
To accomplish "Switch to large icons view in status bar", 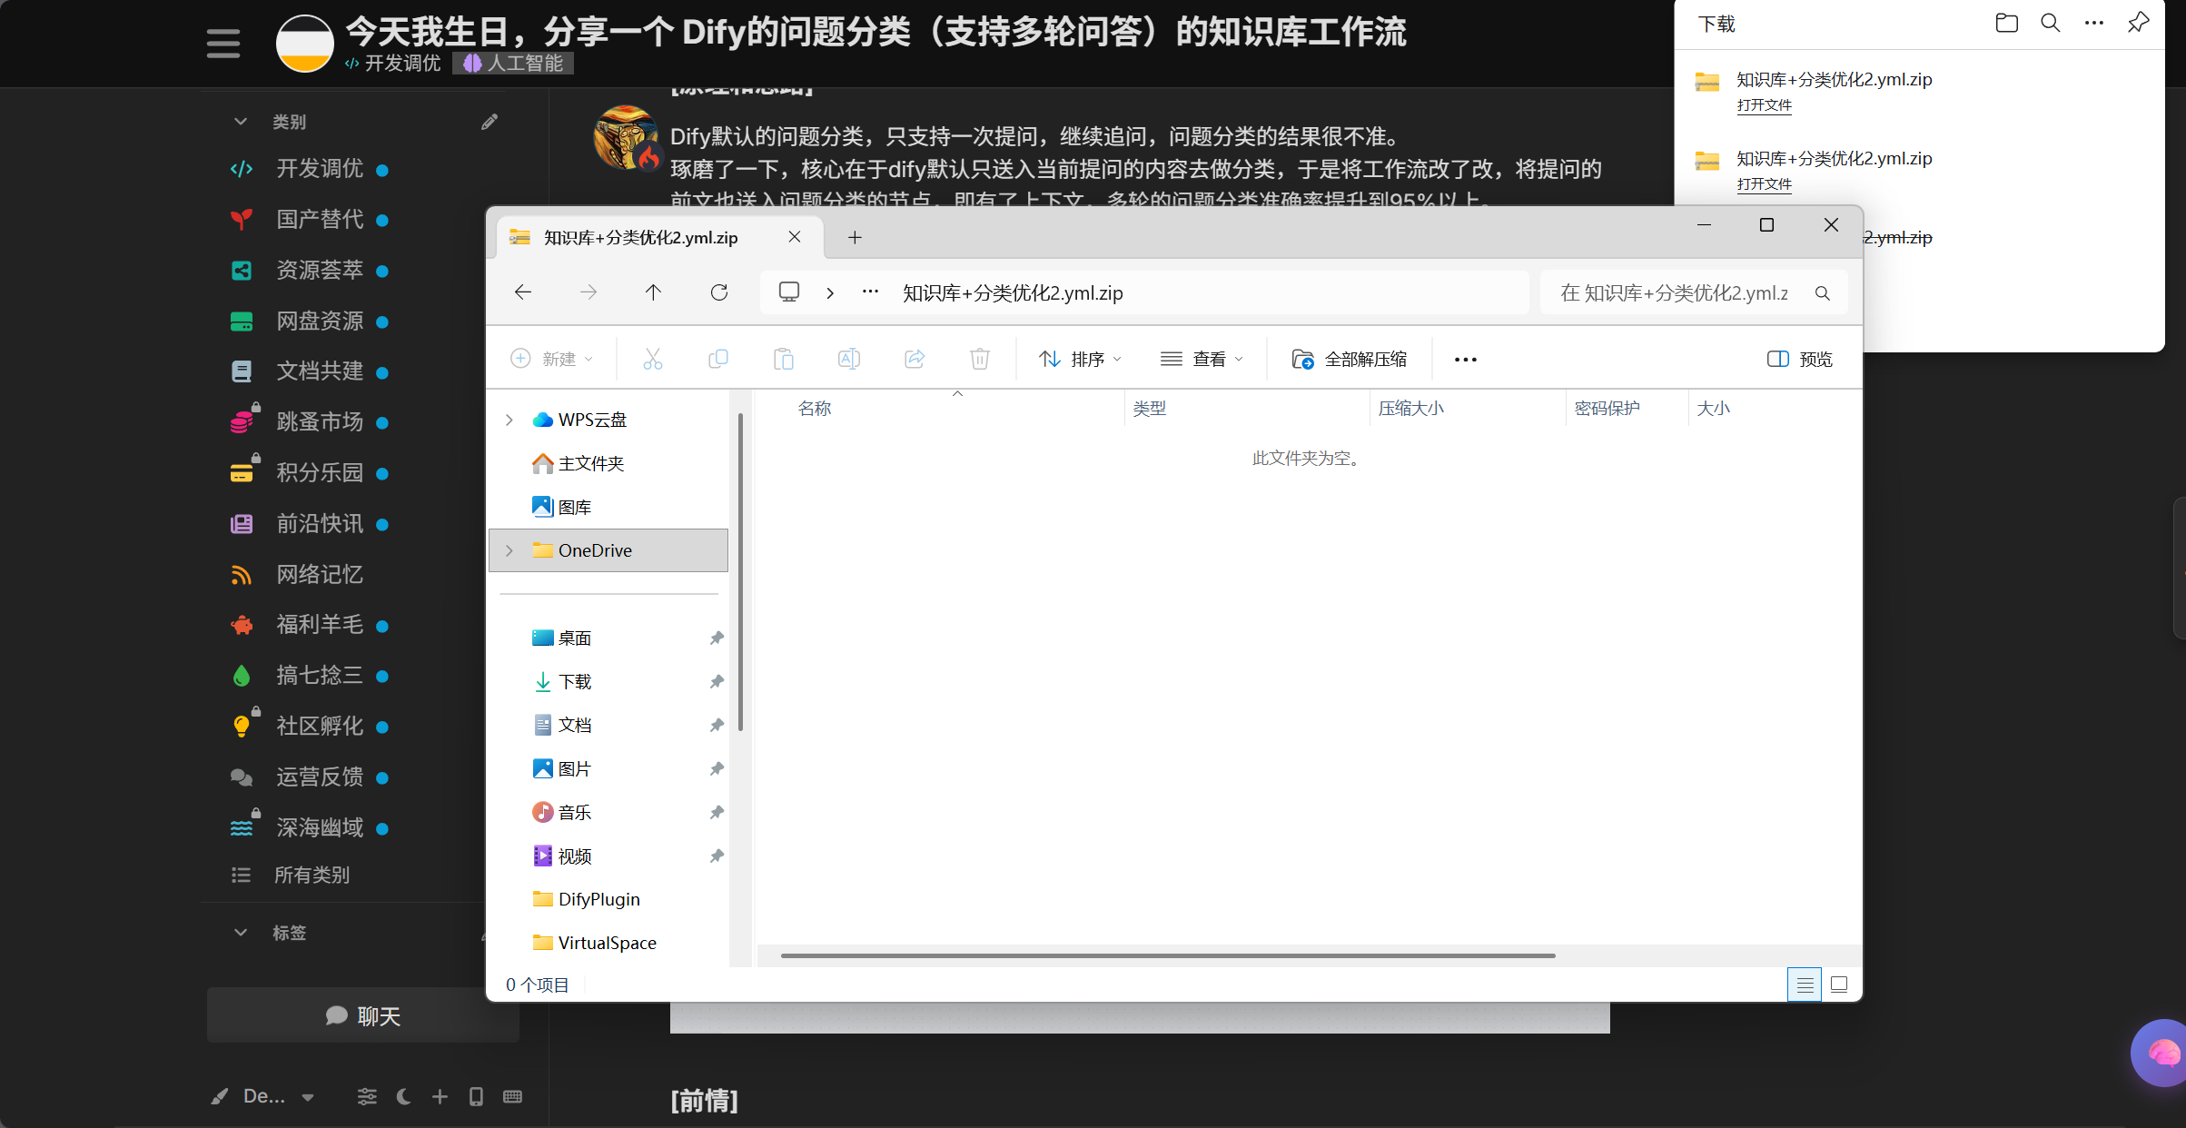I will pos(1839,985).
